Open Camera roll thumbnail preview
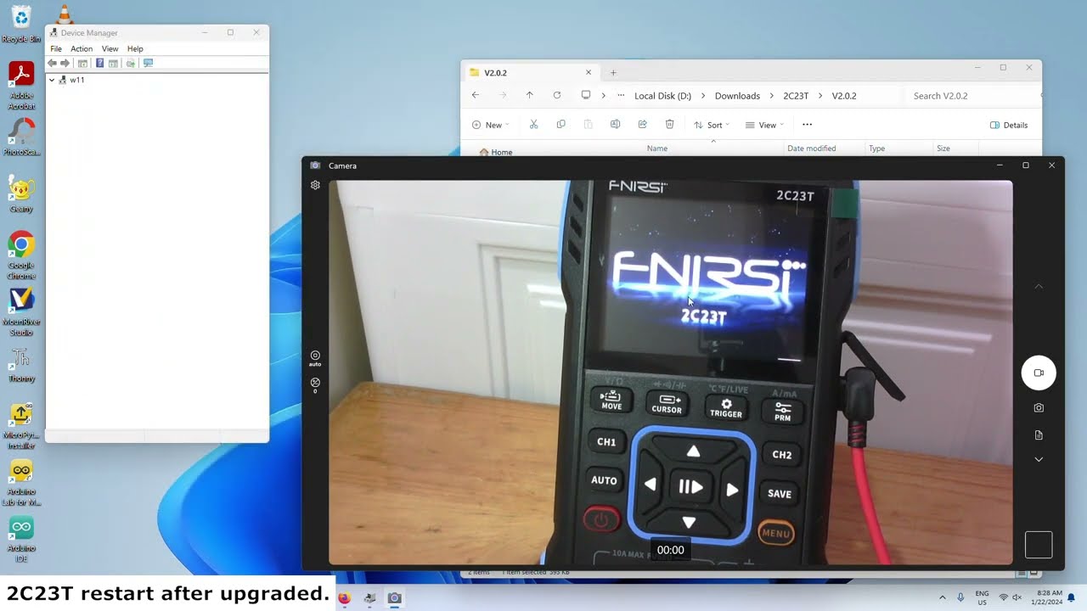This screenshot has height=611, width=1087. [1039, 545]
